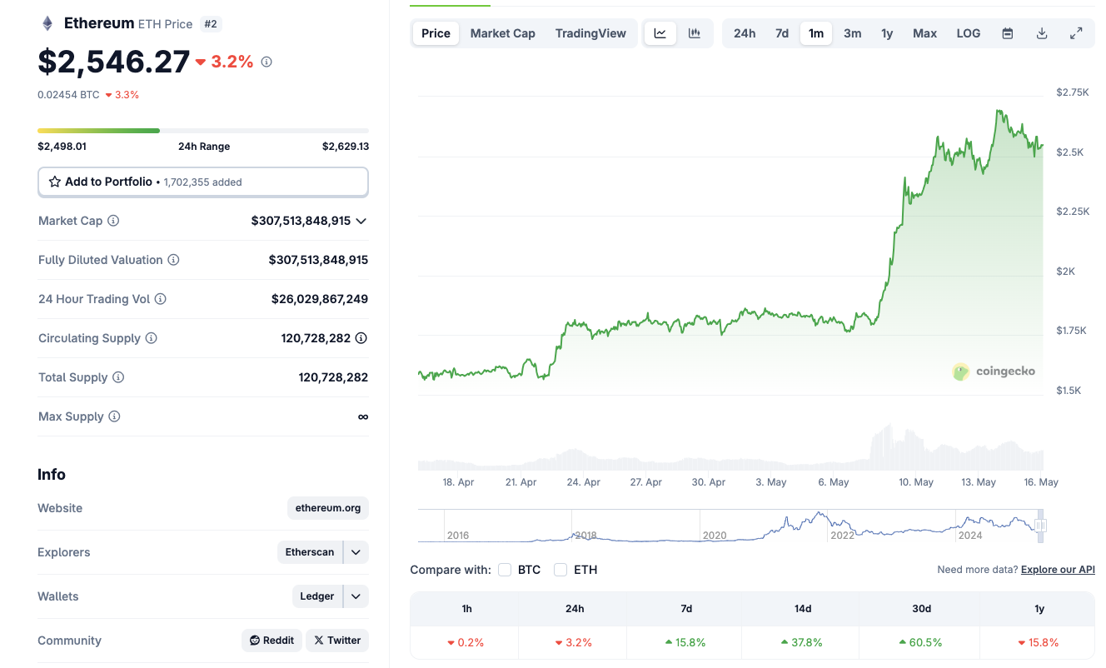The width and height of the screenshot is (1106, 668).
Task: Click the 24h column header in performance table
Action: [x=575, y=609]
